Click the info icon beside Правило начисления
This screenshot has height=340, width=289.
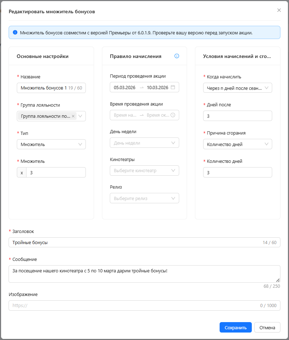177,56
